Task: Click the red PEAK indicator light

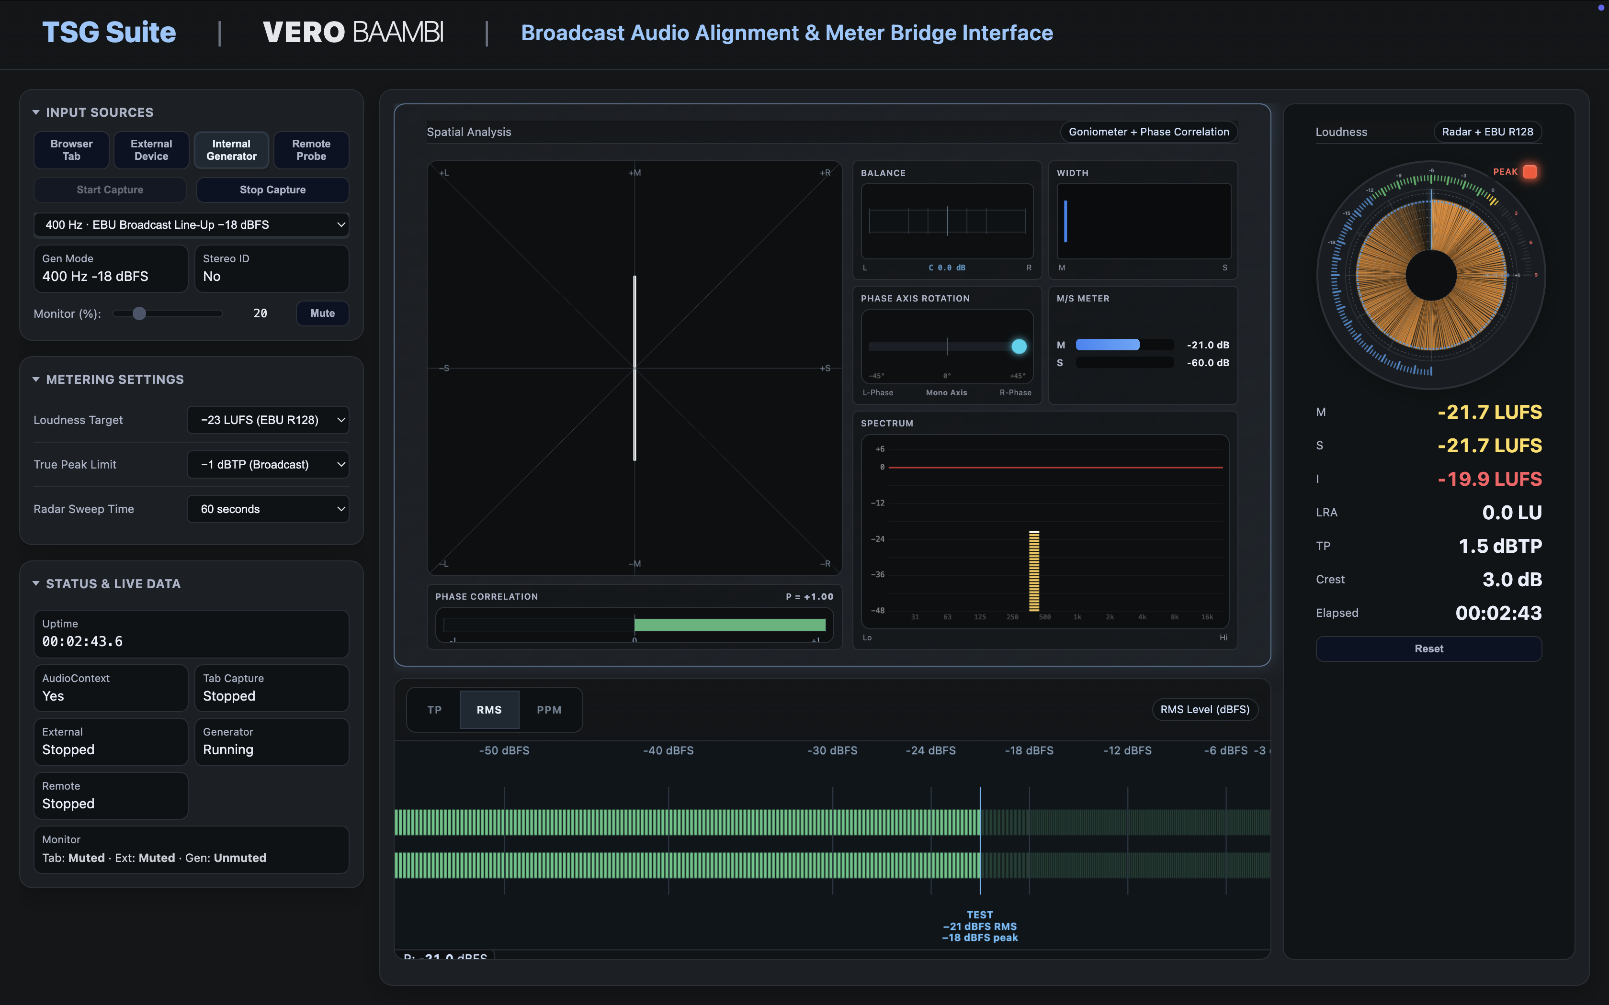Action: click(1529, 171)
